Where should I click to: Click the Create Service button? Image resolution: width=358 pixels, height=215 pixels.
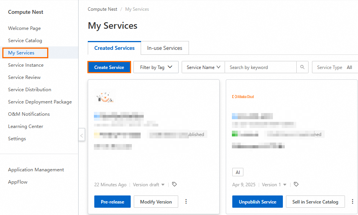109,67
